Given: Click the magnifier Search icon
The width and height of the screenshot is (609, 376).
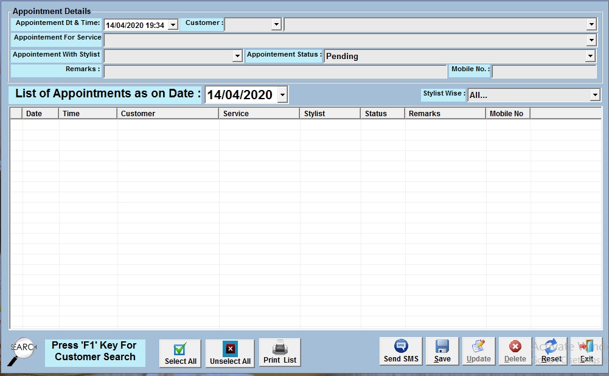Looking at the screenshot, I should (x=21, y=351).
